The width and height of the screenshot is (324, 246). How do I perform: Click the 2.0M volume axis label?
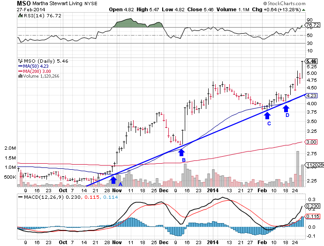tap(10, 148)
